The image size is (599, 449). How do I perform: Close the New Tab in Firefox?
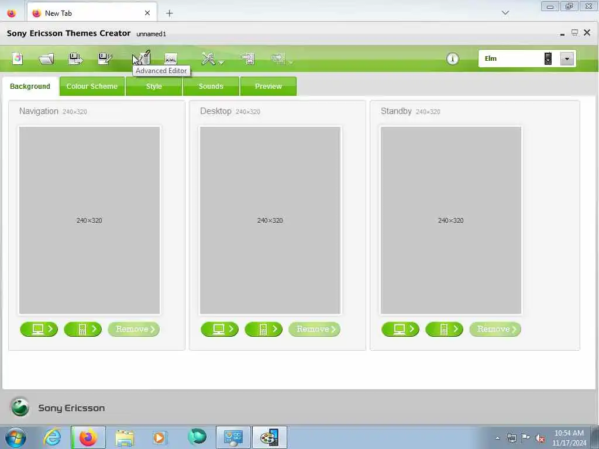coord(147,13)
